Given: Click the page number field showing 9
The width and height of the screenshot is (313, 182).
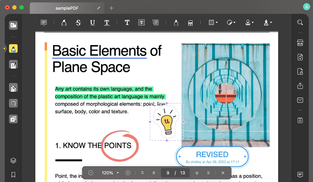Looking at the screenshot, I should point(168,173).
